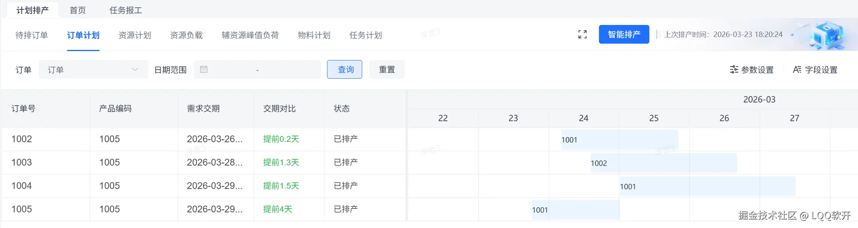This screenshot has height=228, width=858.
Task: Switch to the 首页 tab
Action: 78,10
